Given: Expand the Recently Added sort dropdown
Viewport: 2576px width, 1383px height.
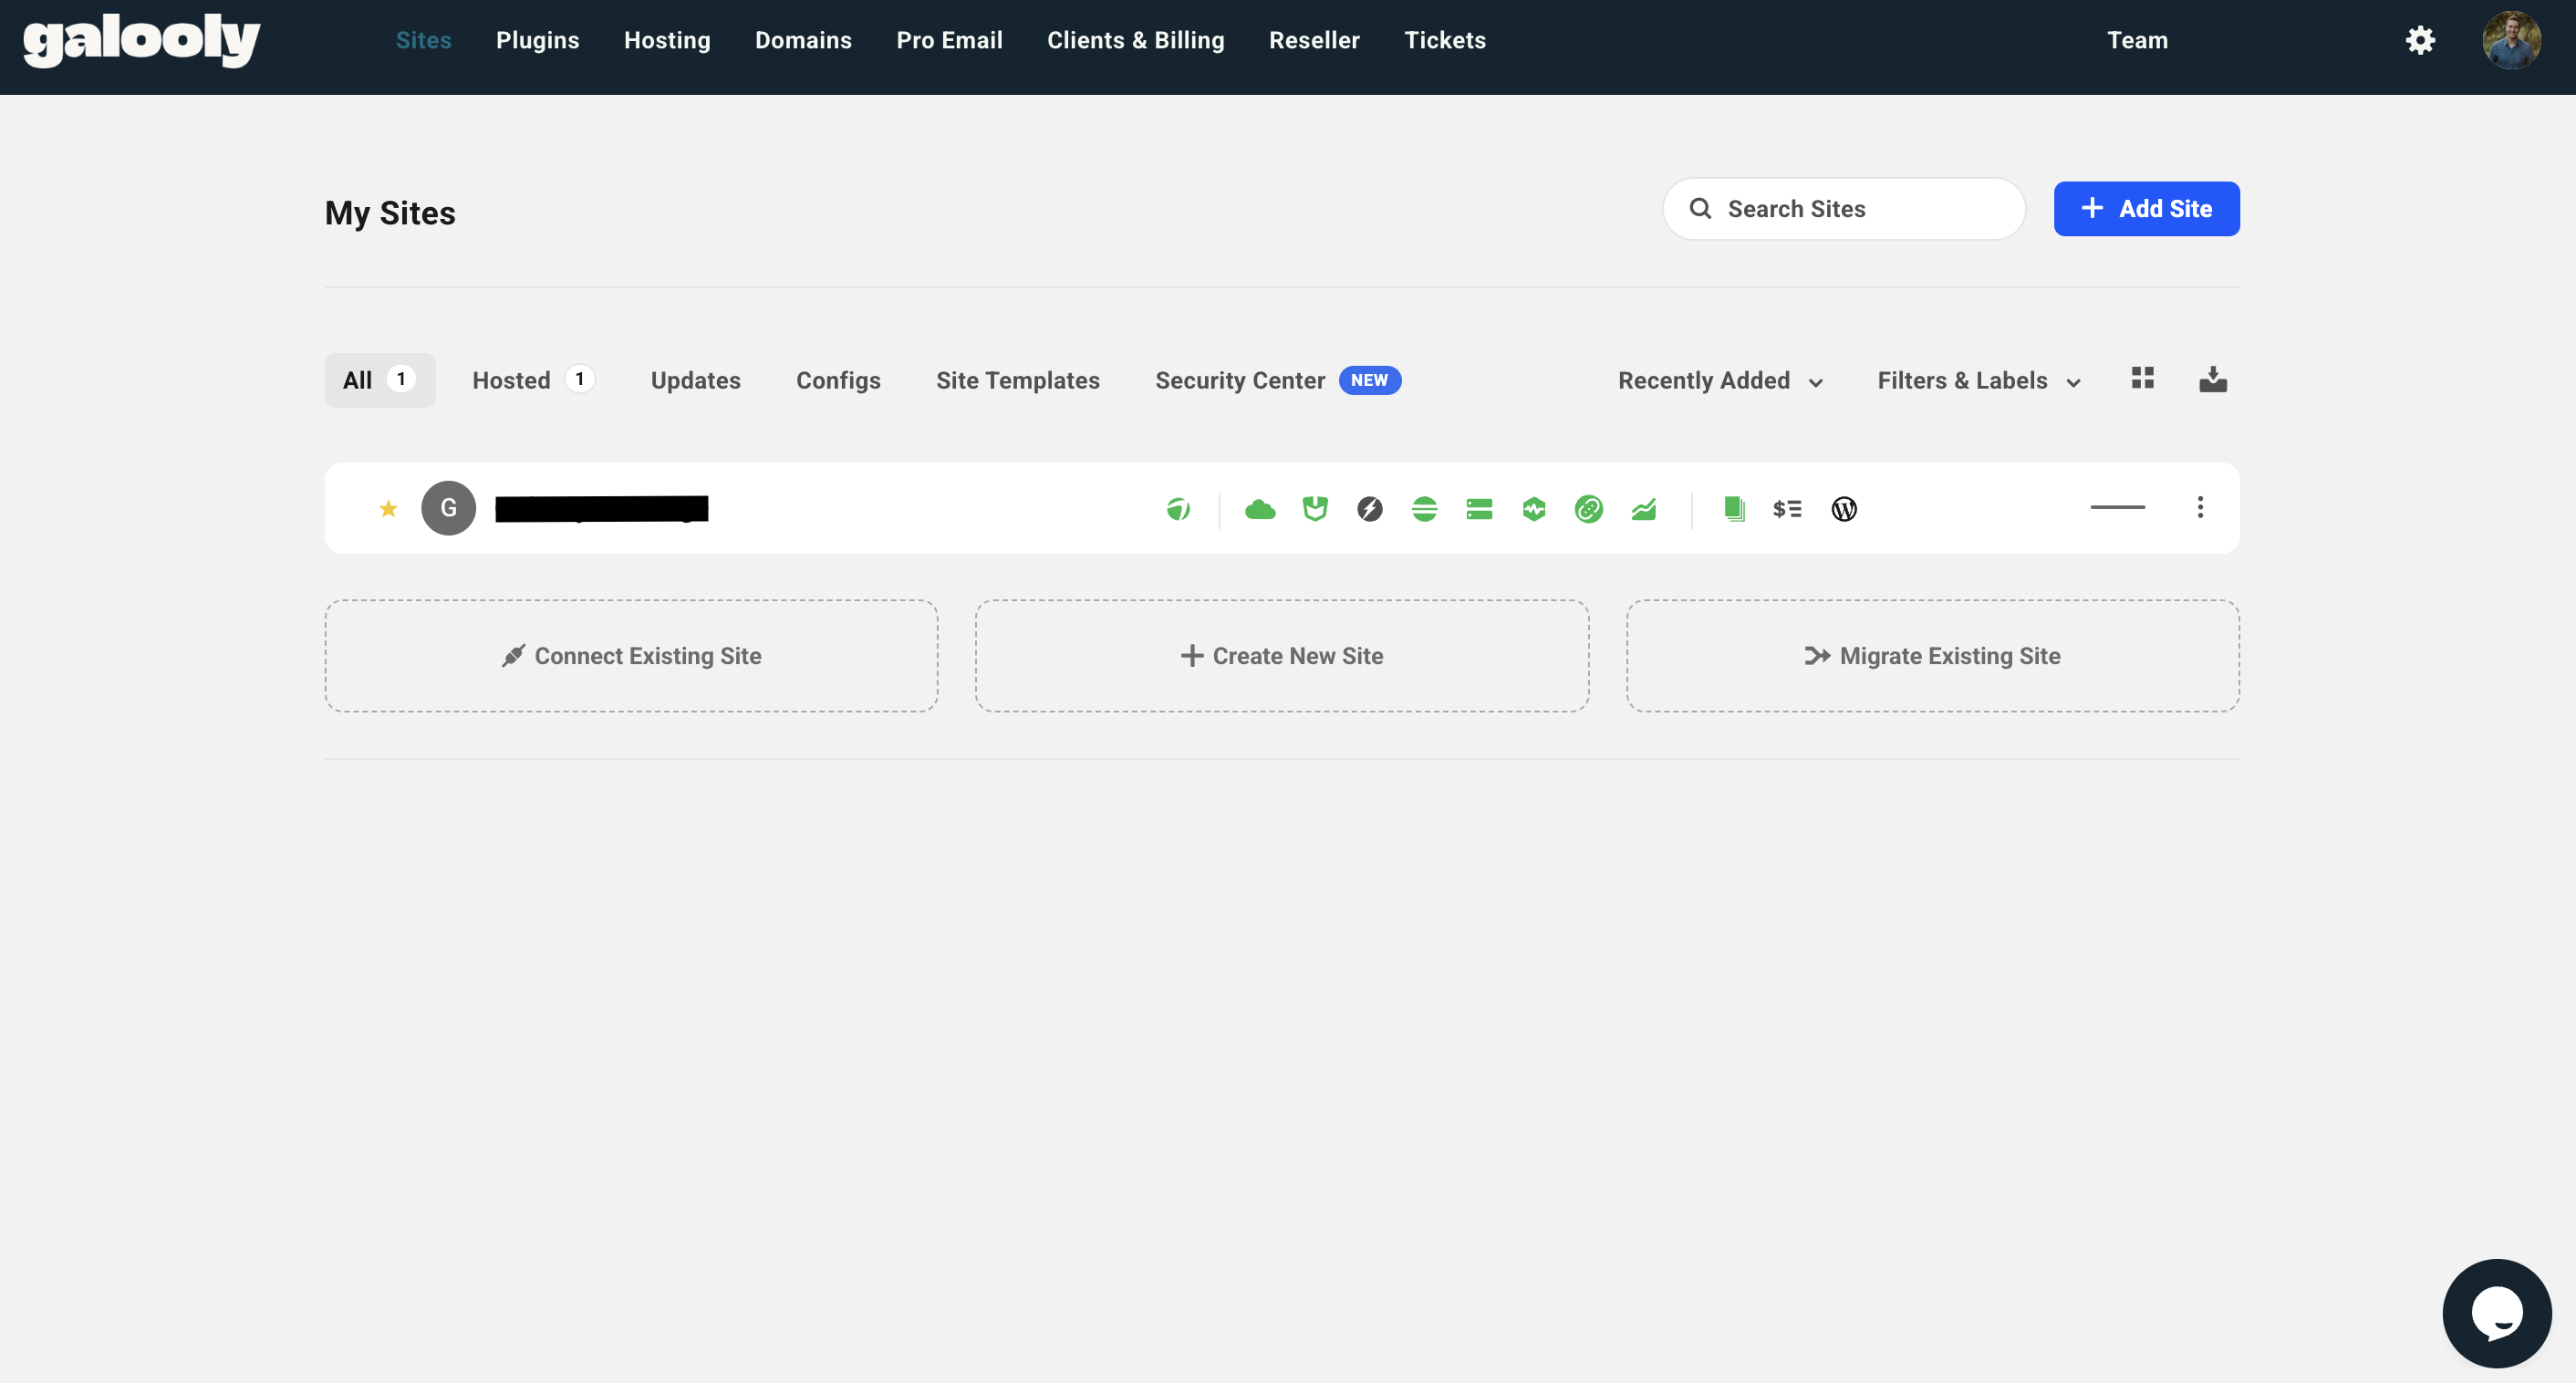Looking at the screenshot, I should point(1720,381).
